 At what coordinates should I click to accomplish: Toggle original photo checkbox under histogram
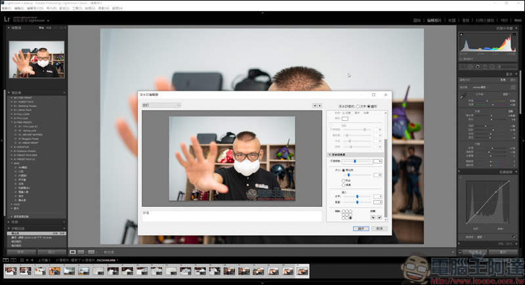(461, 59)
